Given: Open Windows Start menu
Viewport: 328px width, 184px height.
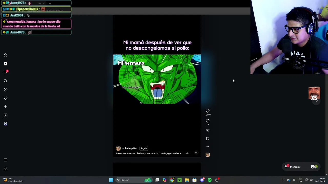Looking at the screenshot, I should [111, 180].
